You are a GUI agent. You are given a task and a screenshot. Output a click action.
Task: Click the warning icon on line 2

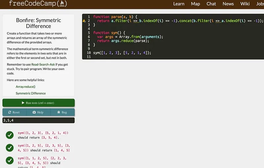[84, 21]
